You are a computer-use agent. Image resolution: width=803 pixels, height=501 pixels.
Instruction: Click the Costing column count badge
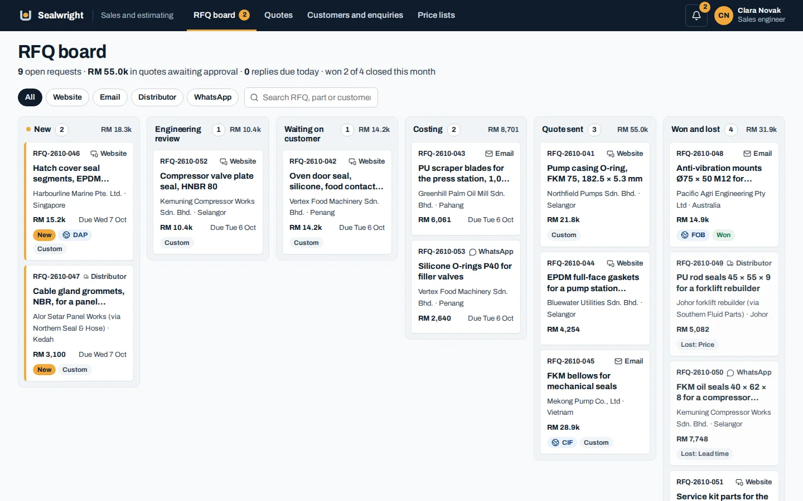tap(454, 130)
